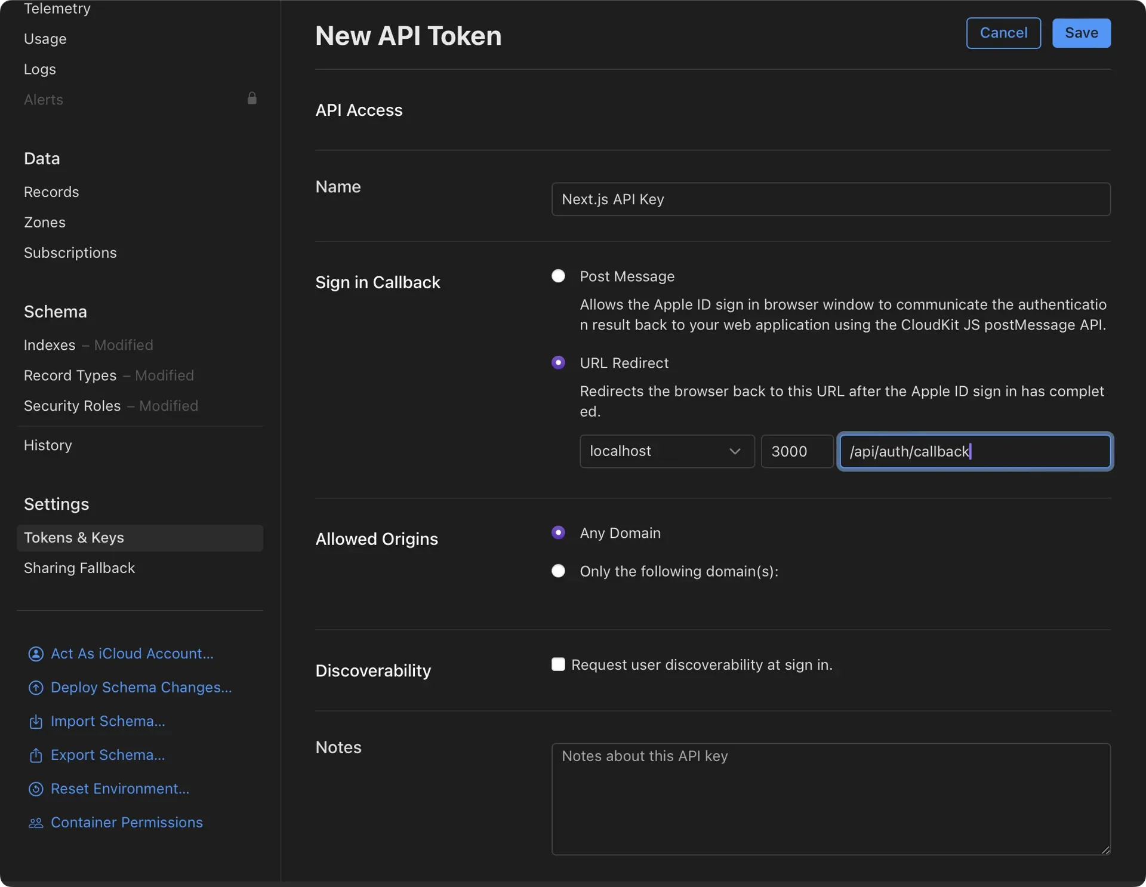The height and width of the screenshot is (887, 1146).
Task: Click the Export Schema share icon
Action: [36, 755]
